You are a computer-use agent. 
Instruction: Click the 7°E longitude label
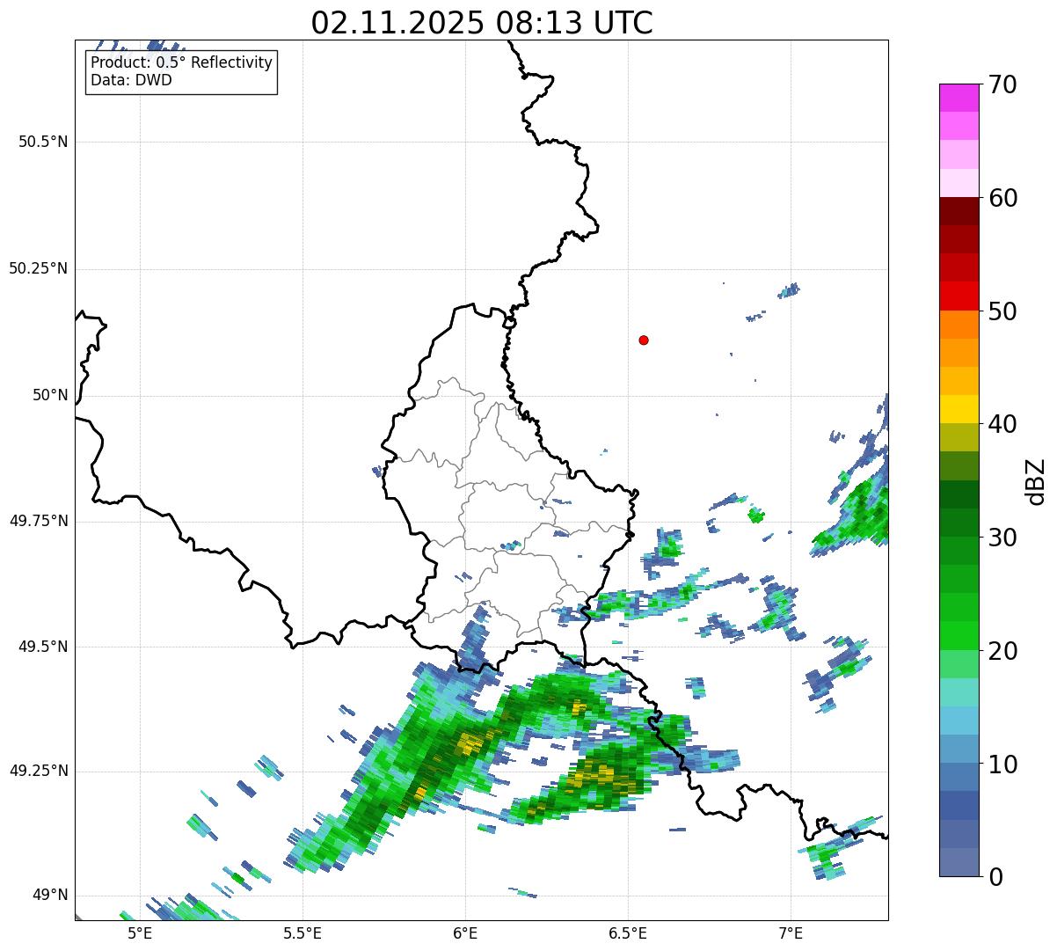click(791, 933)
